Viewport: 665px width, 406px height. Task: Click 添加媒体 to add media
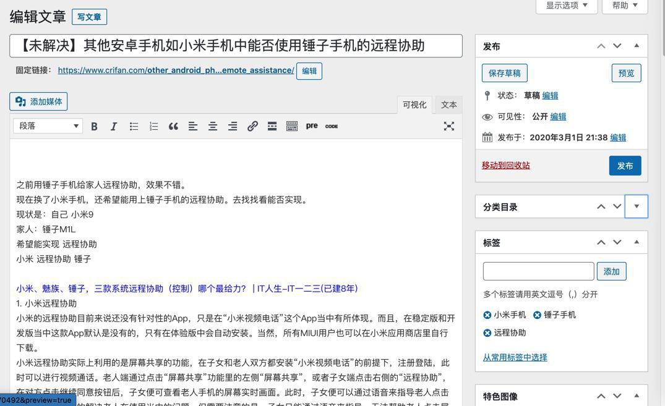(x=38, y=102)
